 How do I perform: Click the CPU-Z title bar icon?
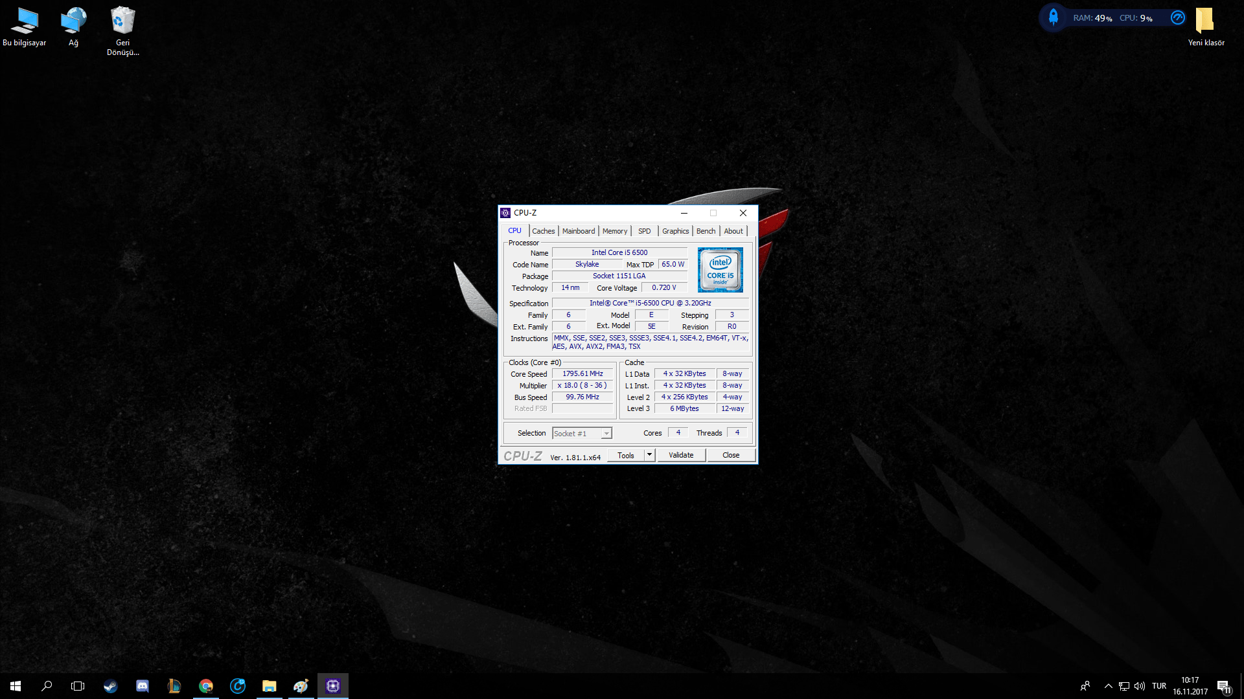coord(505,213)
